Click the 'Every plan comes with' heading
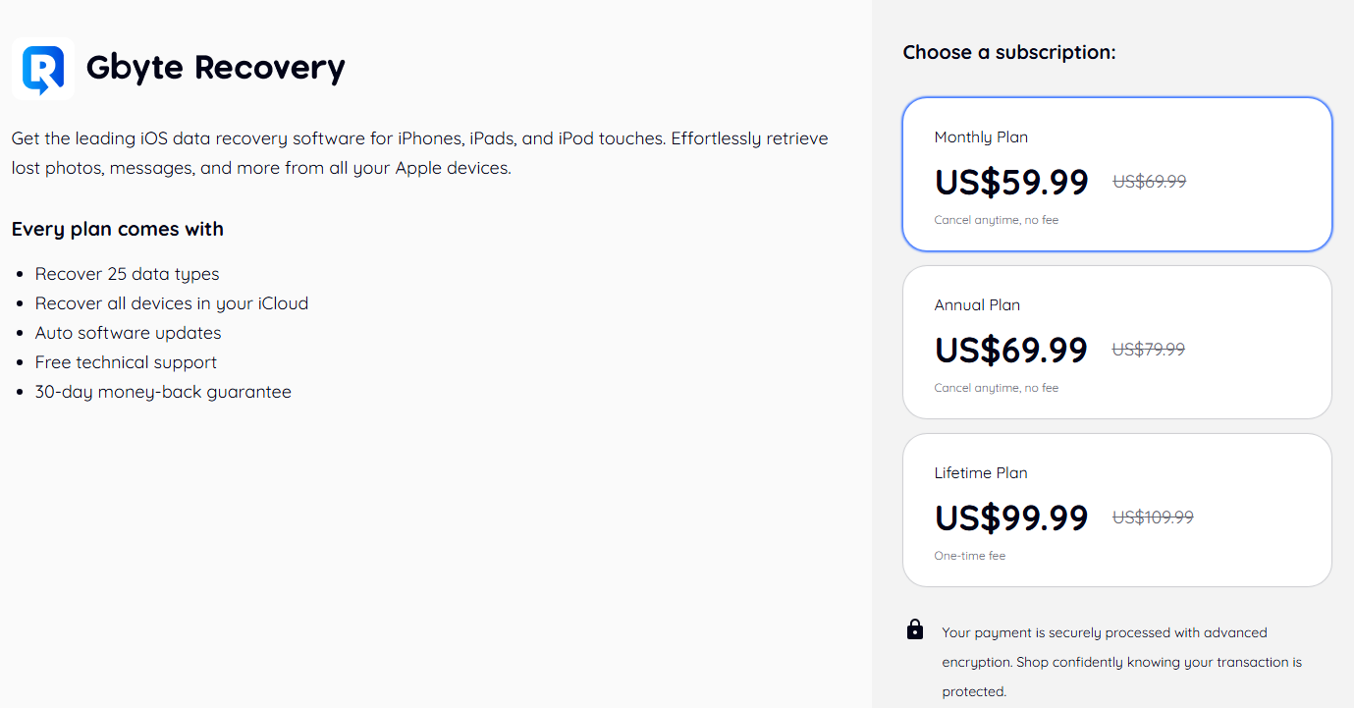Image resolution: width=1354 pixels, height=708 pixels. [118, 229]
